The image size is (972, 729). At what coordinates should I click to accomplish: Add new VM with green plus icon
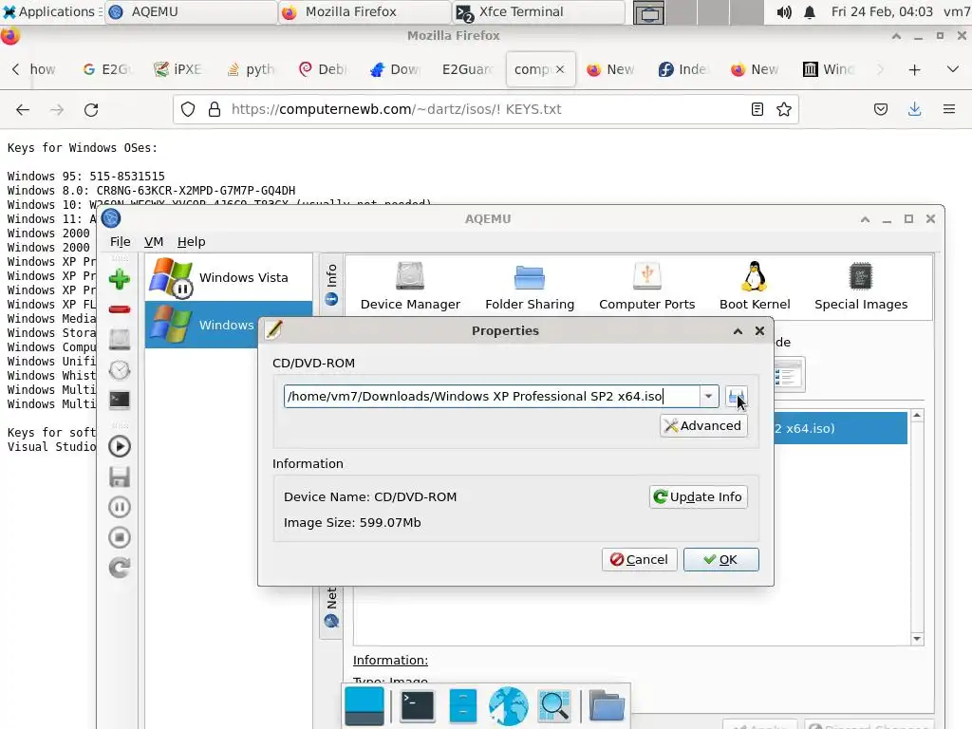(119, 279)
